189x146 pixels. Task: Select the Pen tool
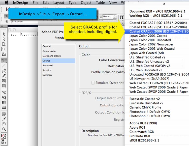pyautogui.click(x=4, y=71)
